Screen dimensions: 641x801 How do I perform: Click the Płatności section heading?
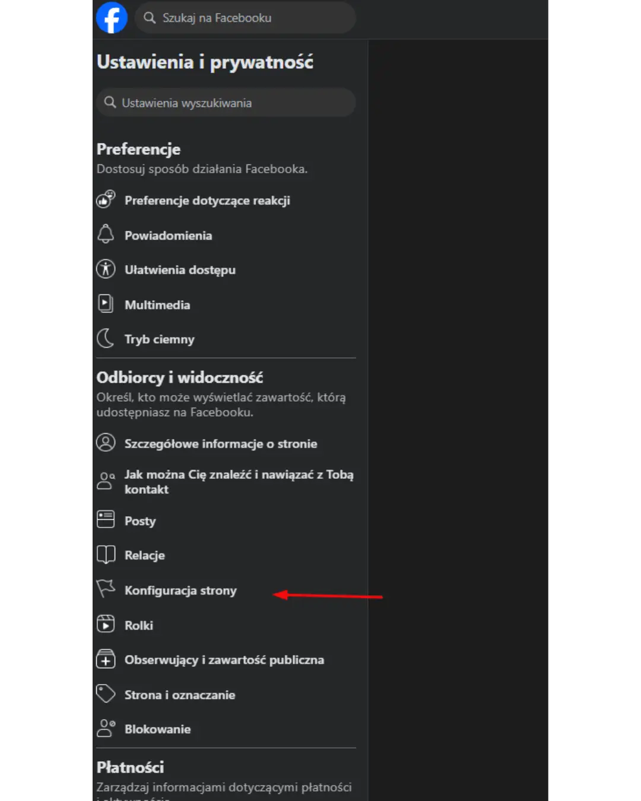(130, 767)
